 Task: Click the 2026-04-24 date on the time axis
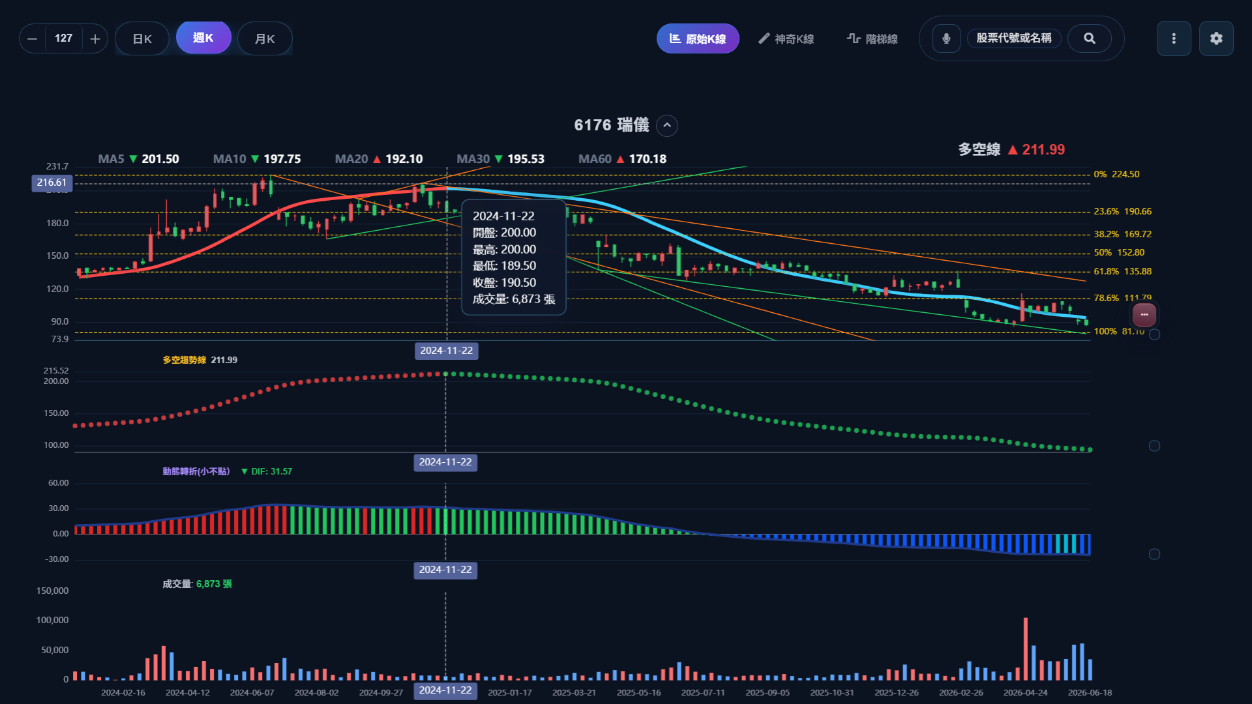[x=1026, y=692]
